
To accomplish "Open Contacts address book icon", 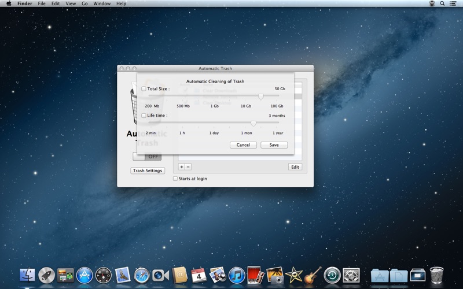I will 179,275.
